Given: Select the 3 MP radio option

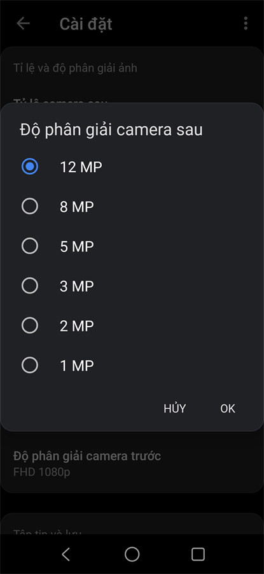Looking at the screenshot, I should tap(29, 286).
